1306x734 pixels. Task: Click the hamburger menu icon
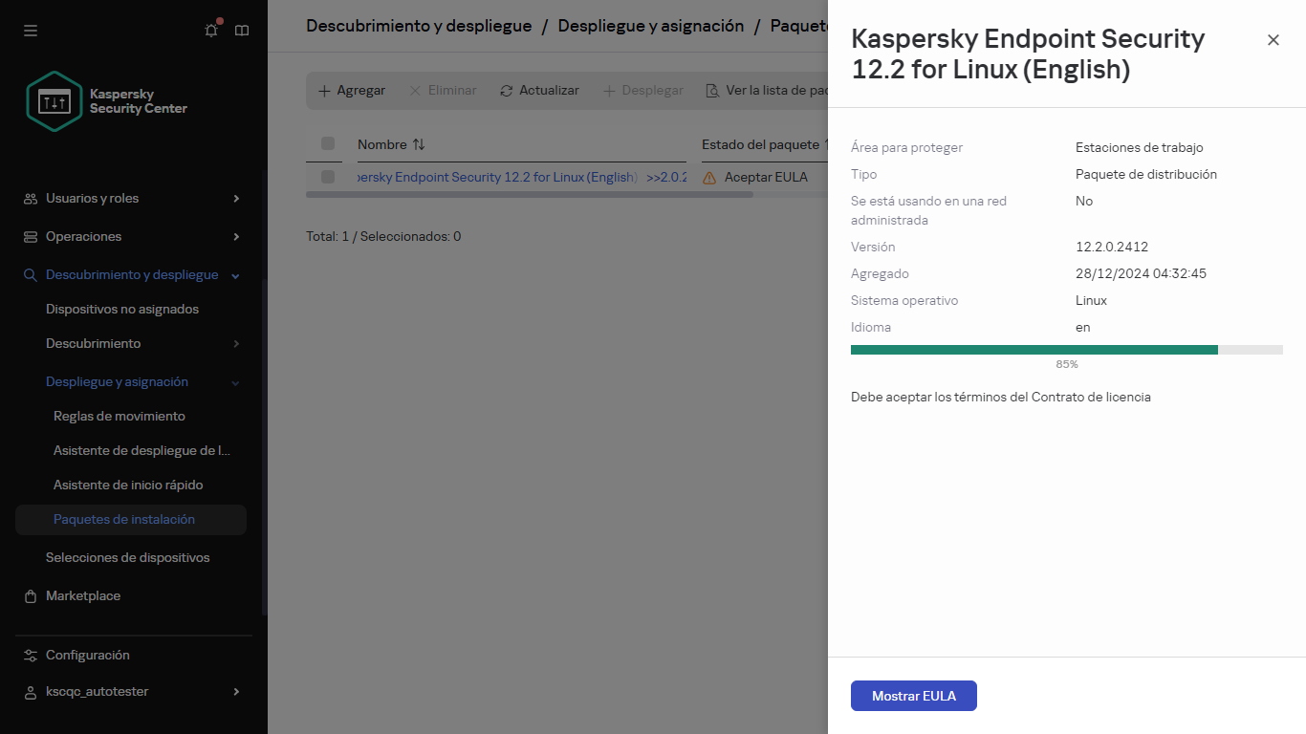click(x=31, y=31)
